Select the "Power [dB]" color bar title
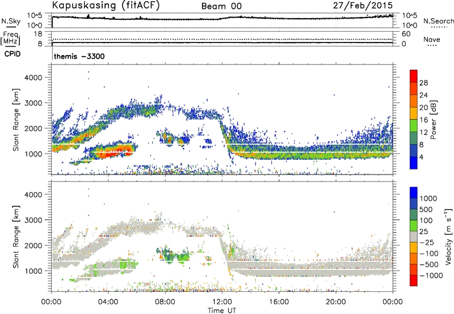The width and height of the screenshot is (454, 314). coord(434,120)
